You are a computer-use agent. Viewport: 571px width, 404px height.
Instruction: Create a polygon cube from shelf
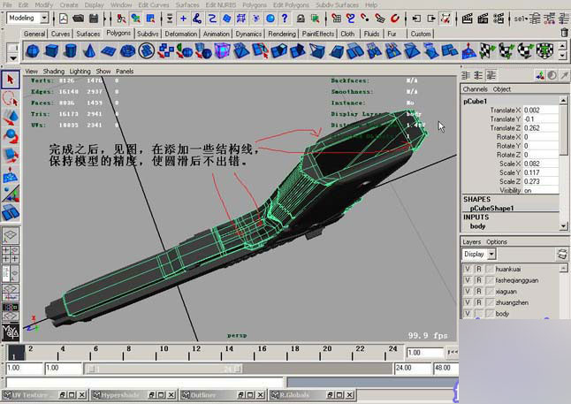tap(51, 51)
